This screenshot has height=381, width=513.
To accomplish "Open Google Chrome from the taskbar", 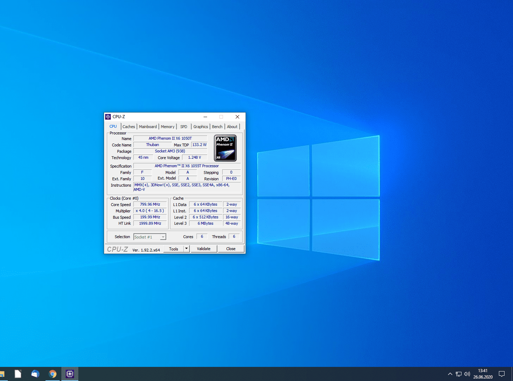I will click(53, 374).
